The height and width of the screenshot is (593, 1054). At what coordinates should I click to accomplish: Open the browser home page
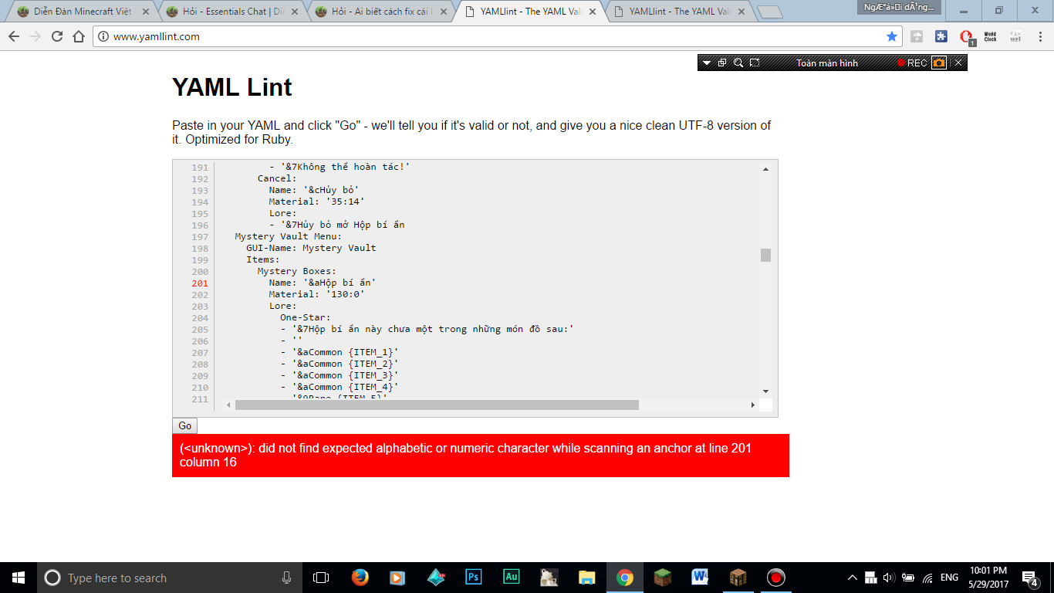78,36
